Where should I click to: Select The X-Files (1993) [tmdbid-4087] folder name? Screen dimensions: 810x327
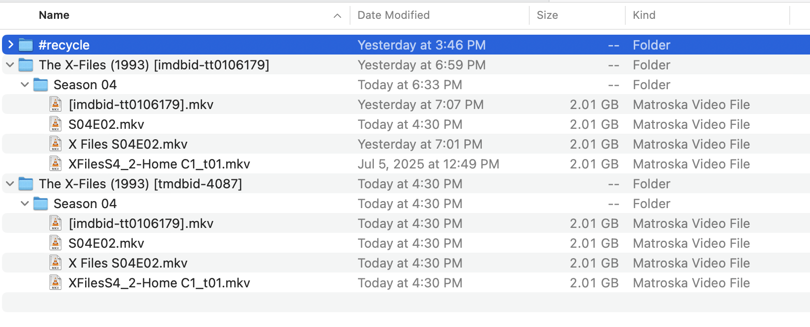tap(141, 184)
